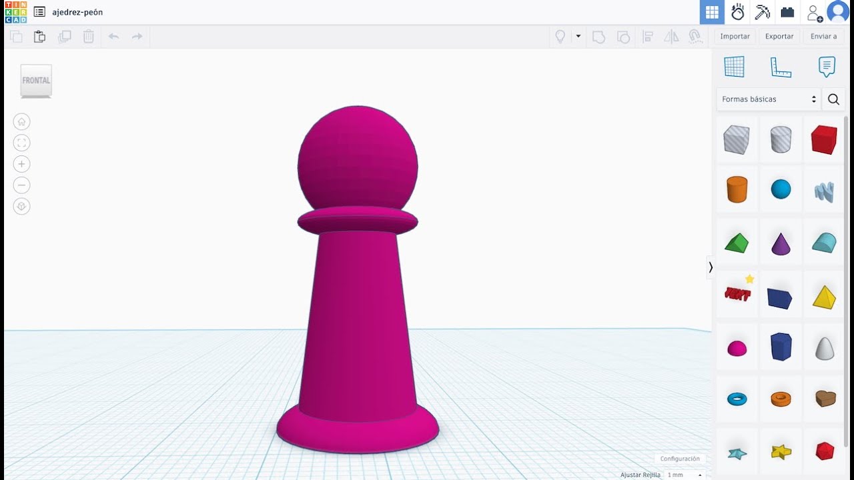Image resolution: width=854 pixels, height=480 pixels.
Task: Select the workplane tool
Action: [734, 67]
